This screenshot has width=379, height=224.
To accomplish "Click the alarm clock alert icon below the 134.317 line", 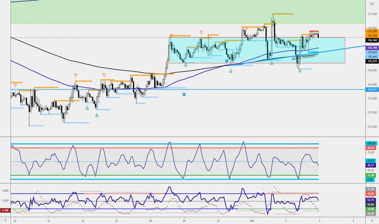I will tap(184, 94).
